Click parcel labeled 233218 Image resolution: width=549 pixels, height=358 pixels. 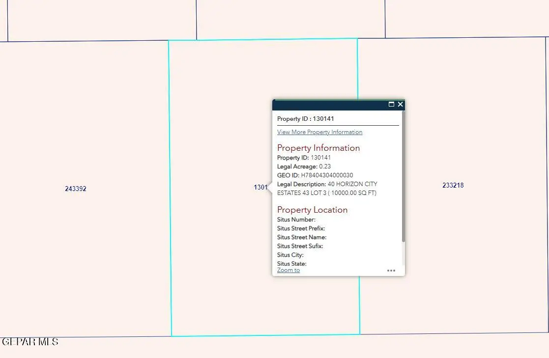coord(452,185)
